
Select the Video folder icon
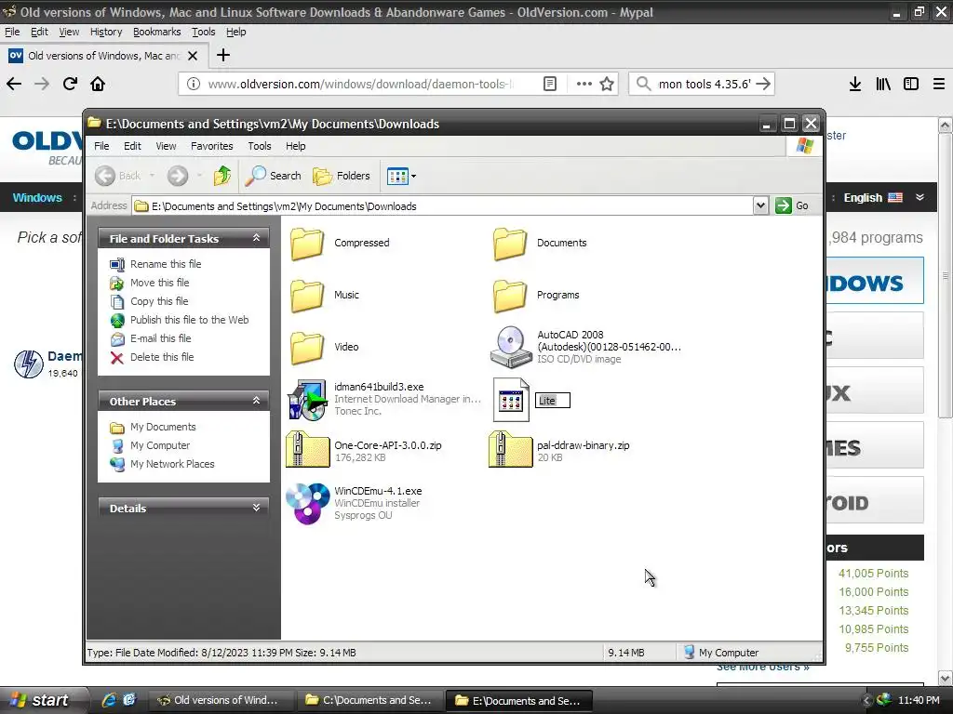click(x=306, y=348)
